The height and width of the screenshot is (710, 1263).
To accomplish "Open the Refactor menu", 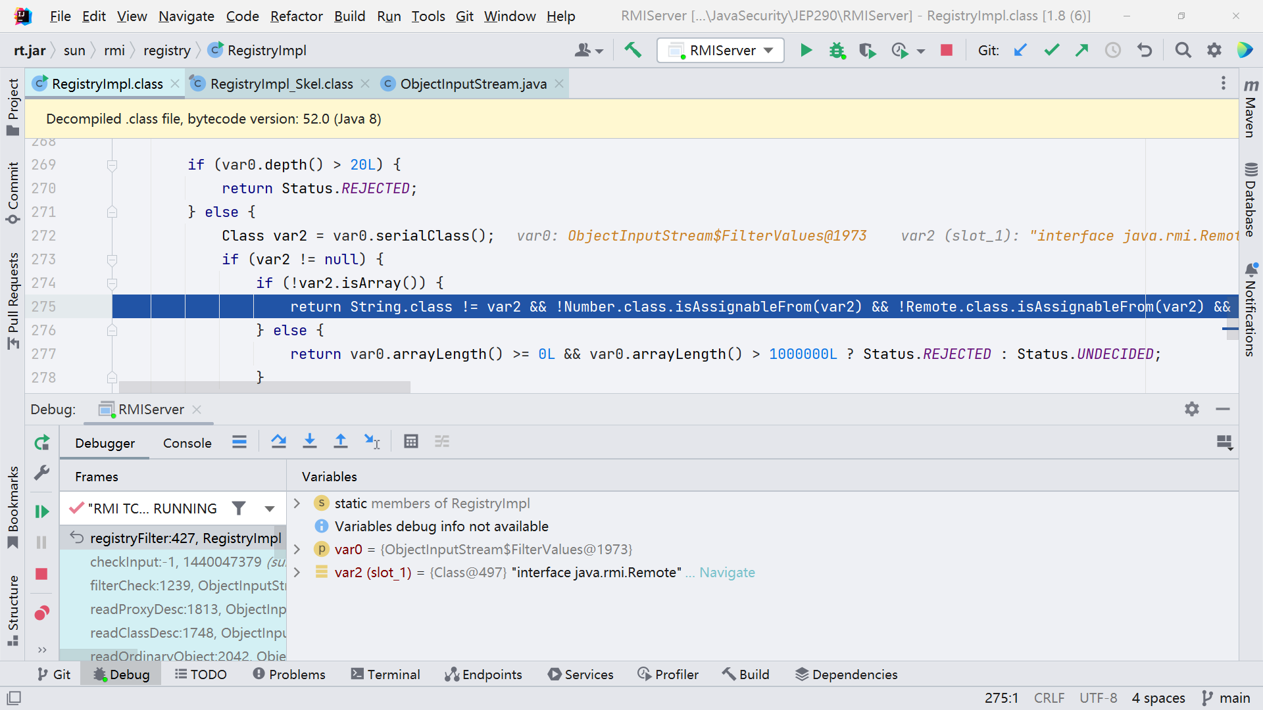I will pyautogui.click(x=296, y=16).
